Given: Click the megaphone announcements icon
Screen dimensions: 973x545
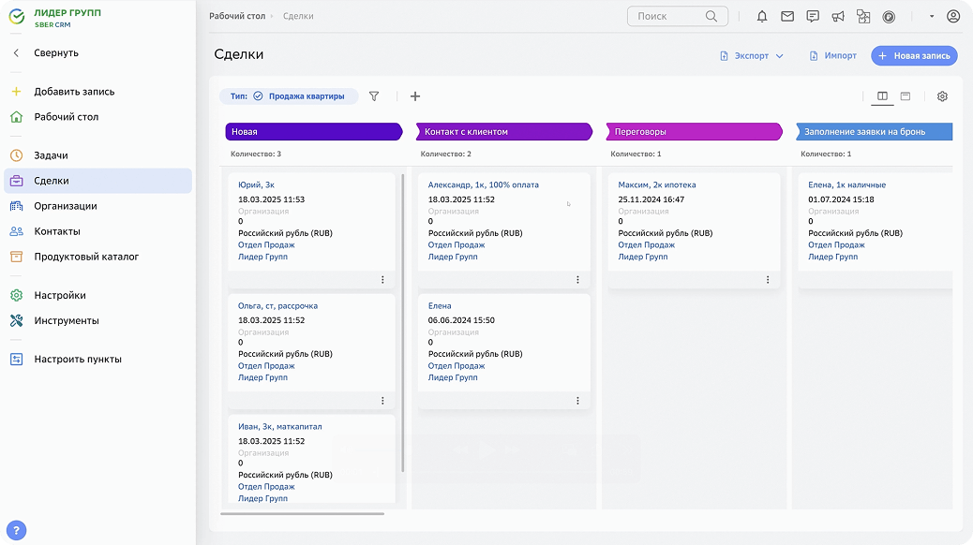Looking at the screenshot, I should tap(838, 16).
